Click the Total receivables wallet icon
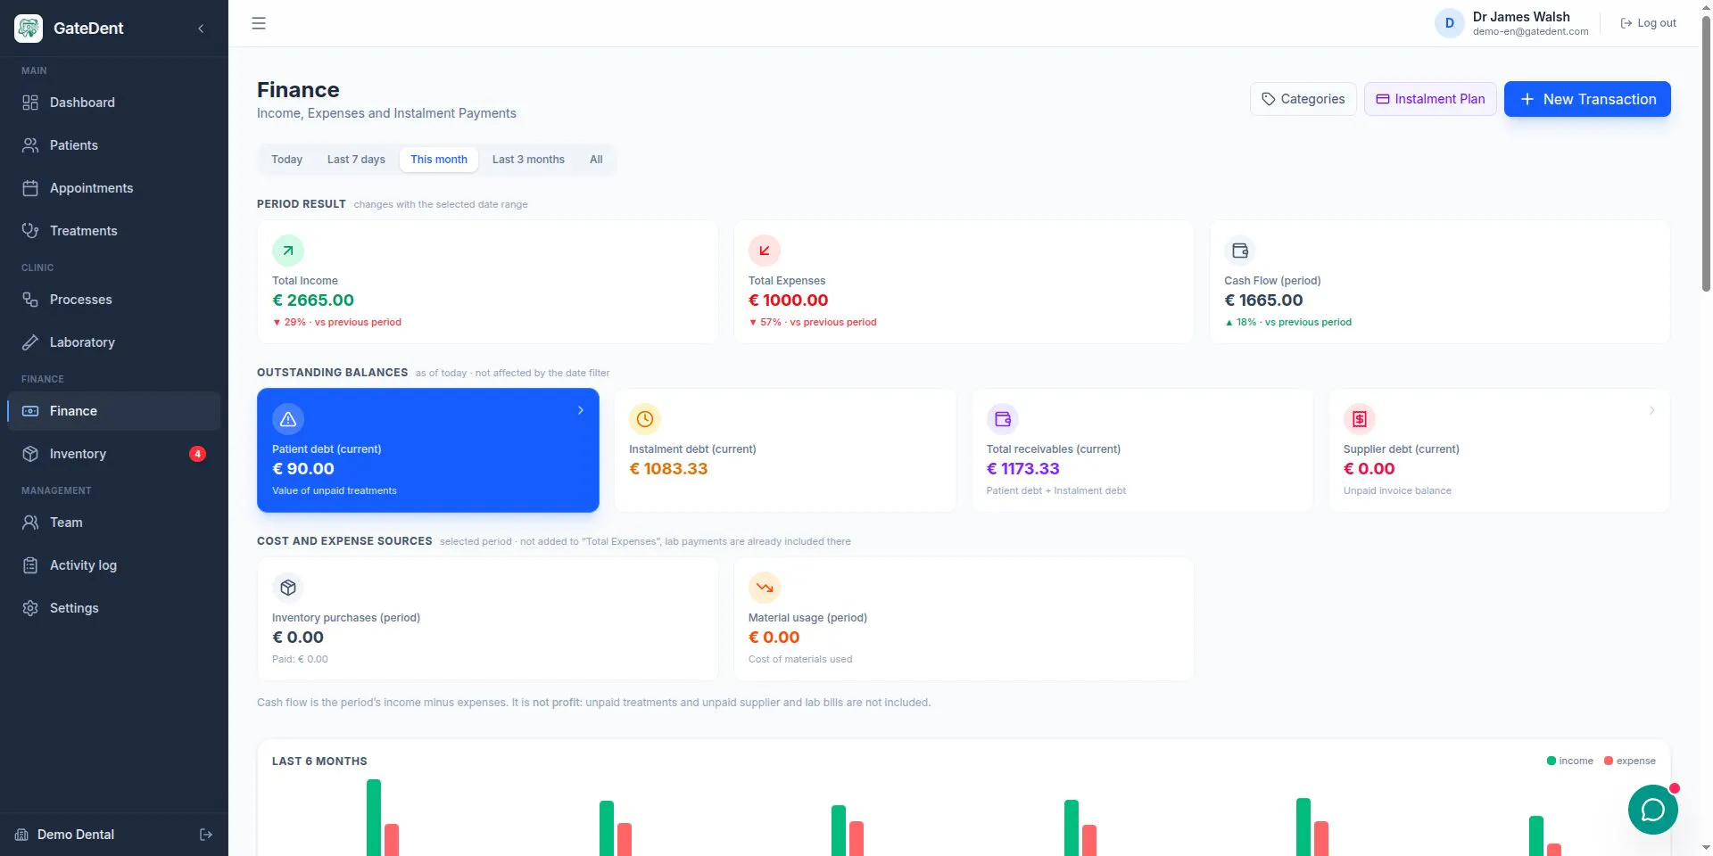Image resolution: width=1713 pixels, height=856 pixels. (x=1003, y=419)
